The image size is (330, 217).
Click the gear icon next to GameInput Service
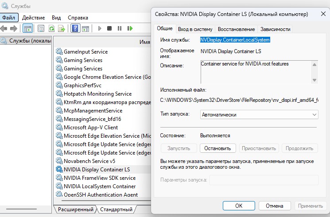pos(59,51)
